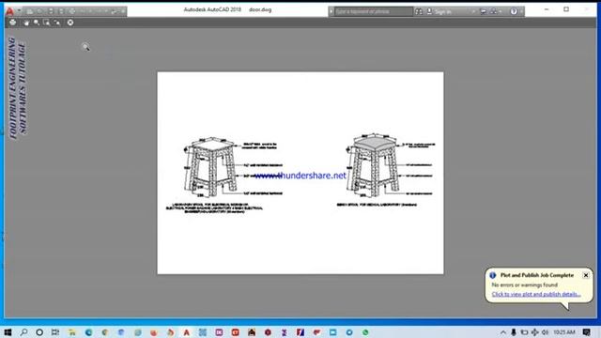Open the plot and publish details link

[x=536, y=294]
